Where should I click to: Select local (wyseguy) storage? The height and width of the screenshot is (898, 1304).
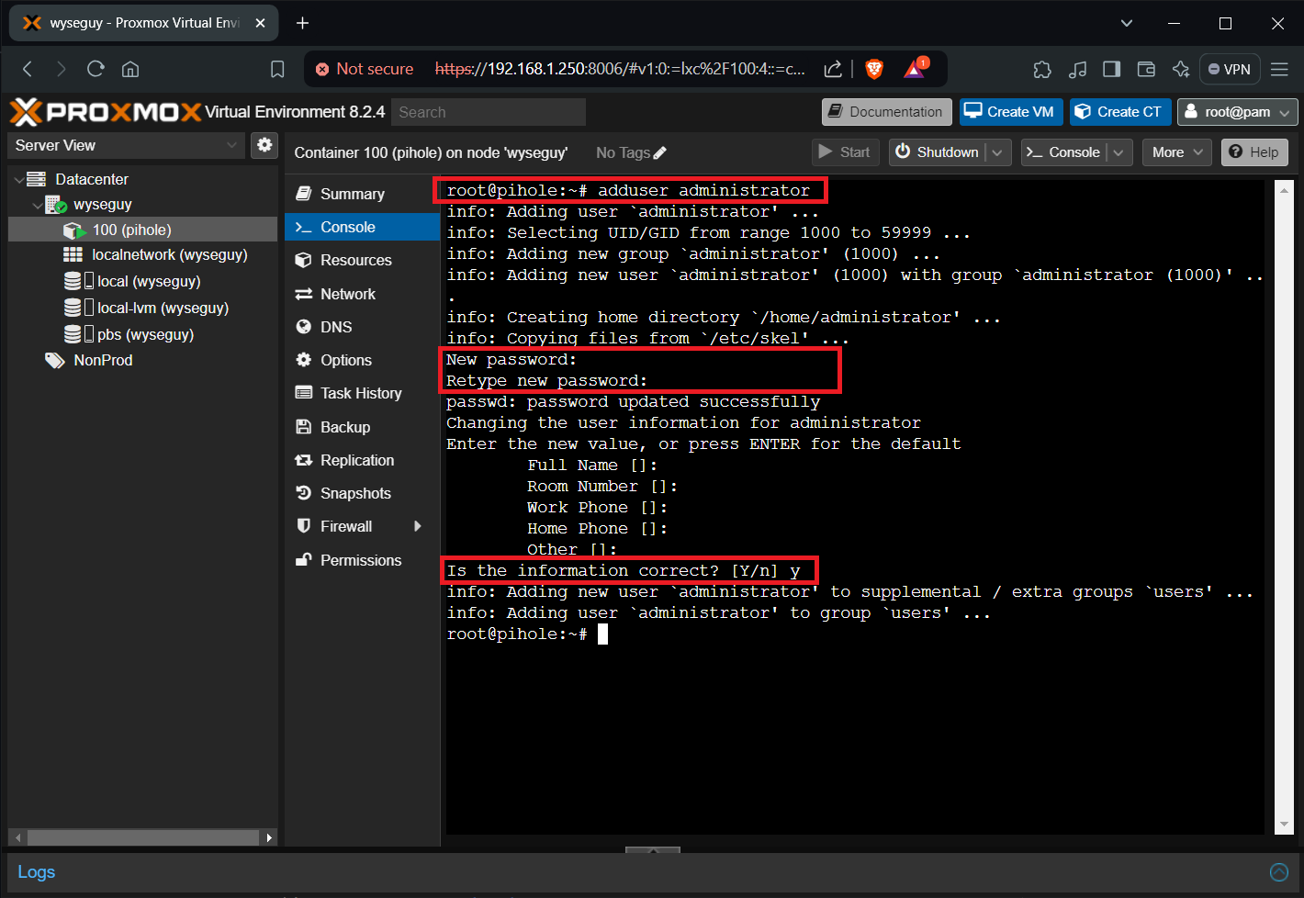click(148, 281)
